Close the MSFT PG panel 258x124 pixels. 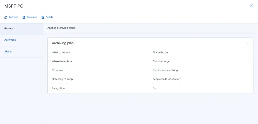pos(251,6)
